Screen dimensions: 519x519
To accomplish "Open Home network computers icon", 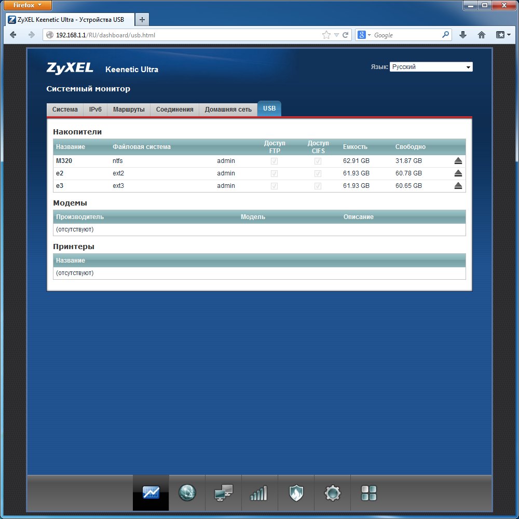I will pos(223,493).
